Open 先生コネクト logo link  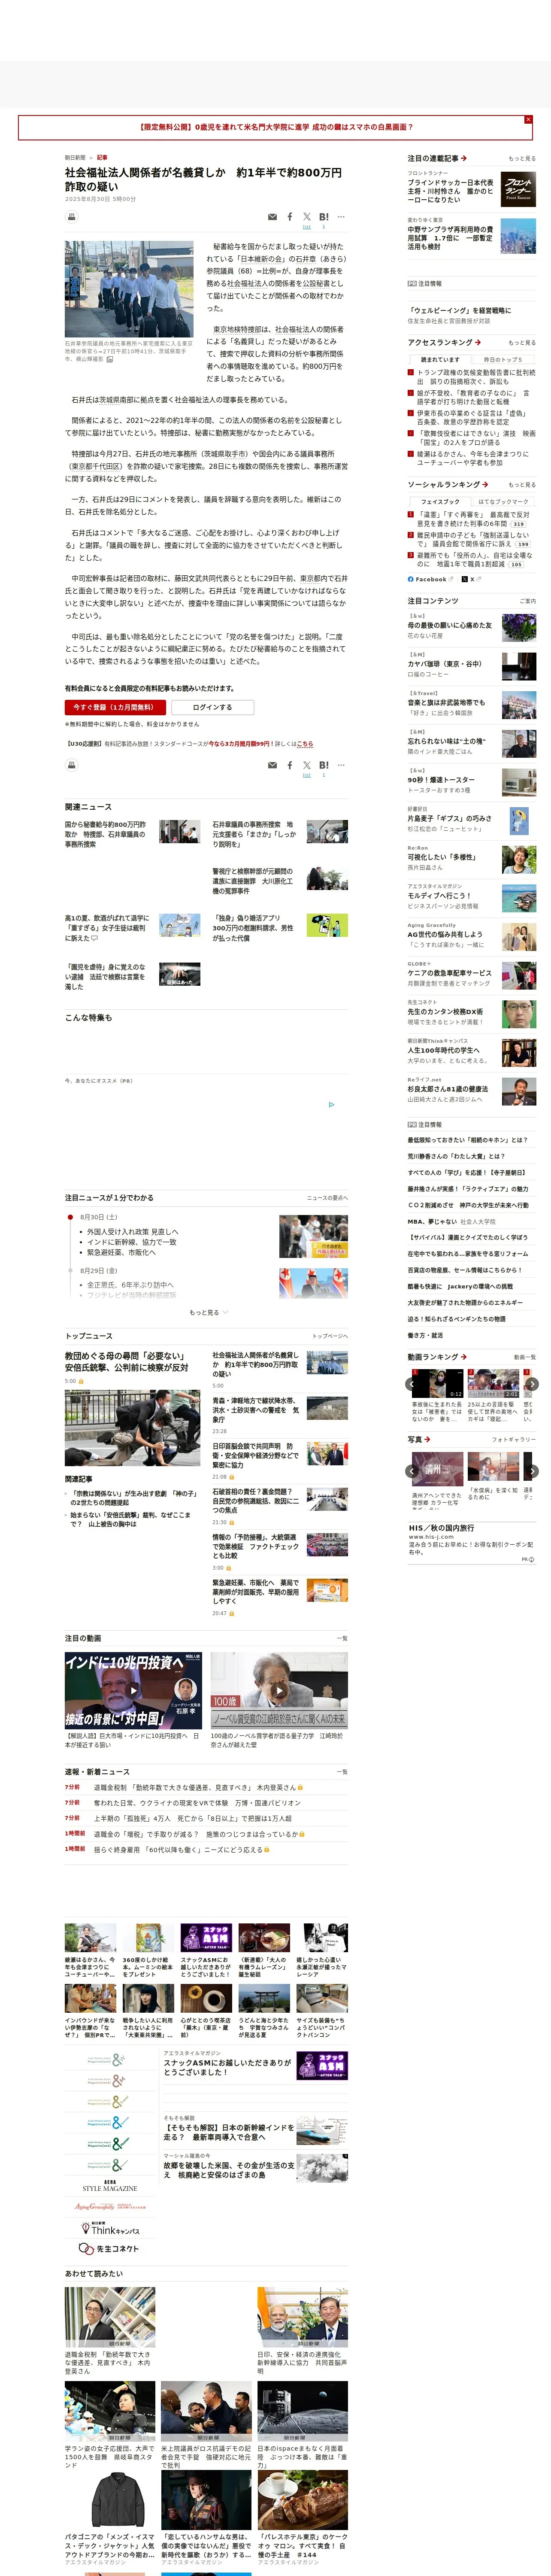(110, 2248)
